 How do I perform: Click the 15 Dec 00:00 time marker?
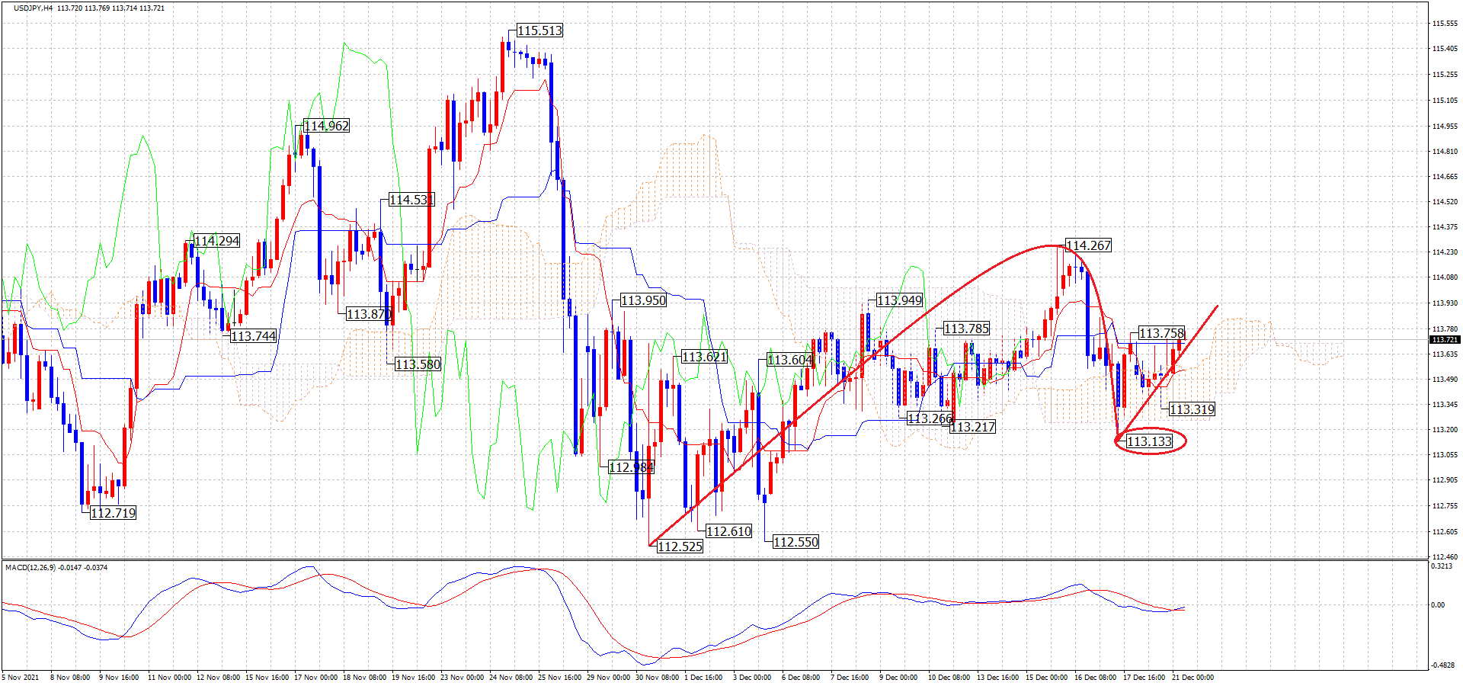(x=1046, y=678)
